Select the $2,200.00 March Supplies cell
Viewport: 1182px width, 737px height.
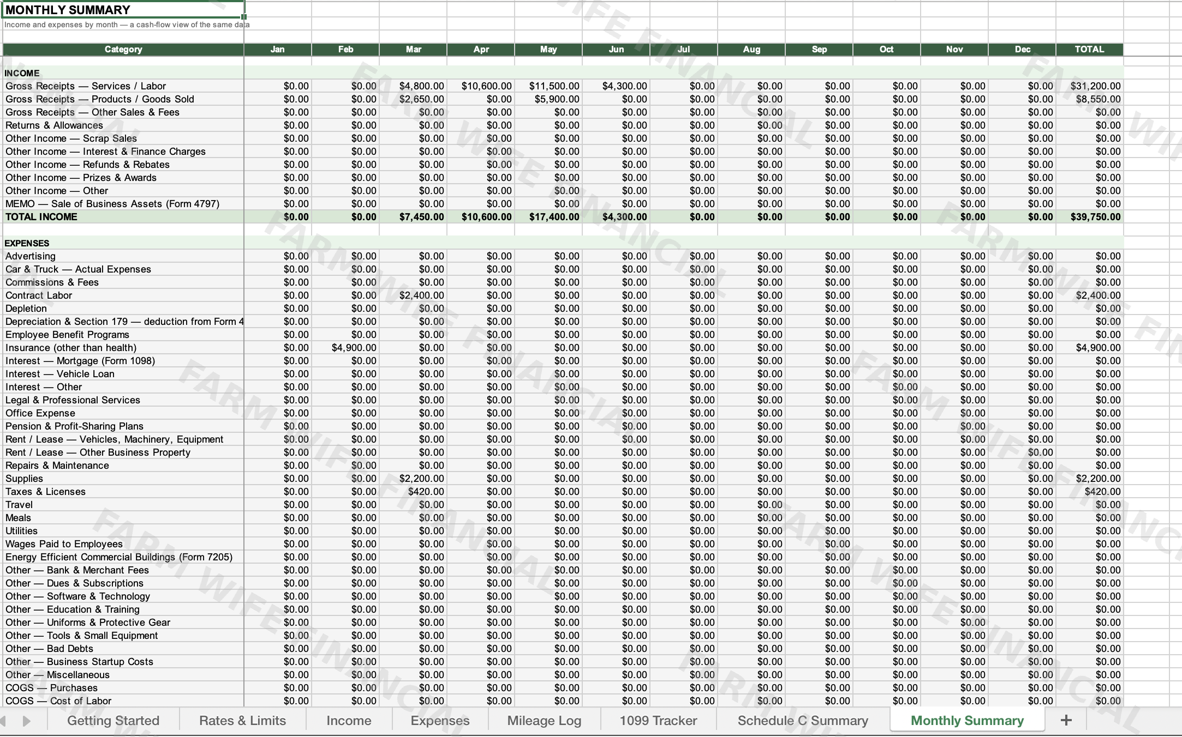413,479
